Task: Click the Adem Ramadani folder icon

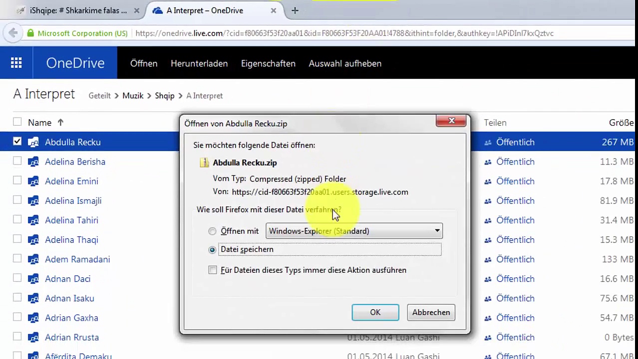Action: (x=33, y=259)
